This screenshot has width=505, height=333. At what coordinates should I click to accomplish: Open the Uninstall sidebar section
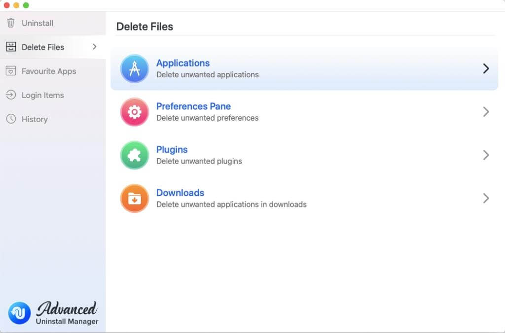point(37,23)
